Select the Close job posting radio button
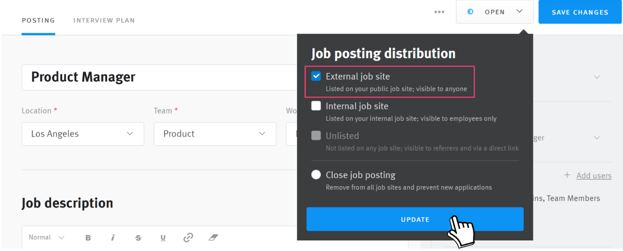 (x=316, y=174)
